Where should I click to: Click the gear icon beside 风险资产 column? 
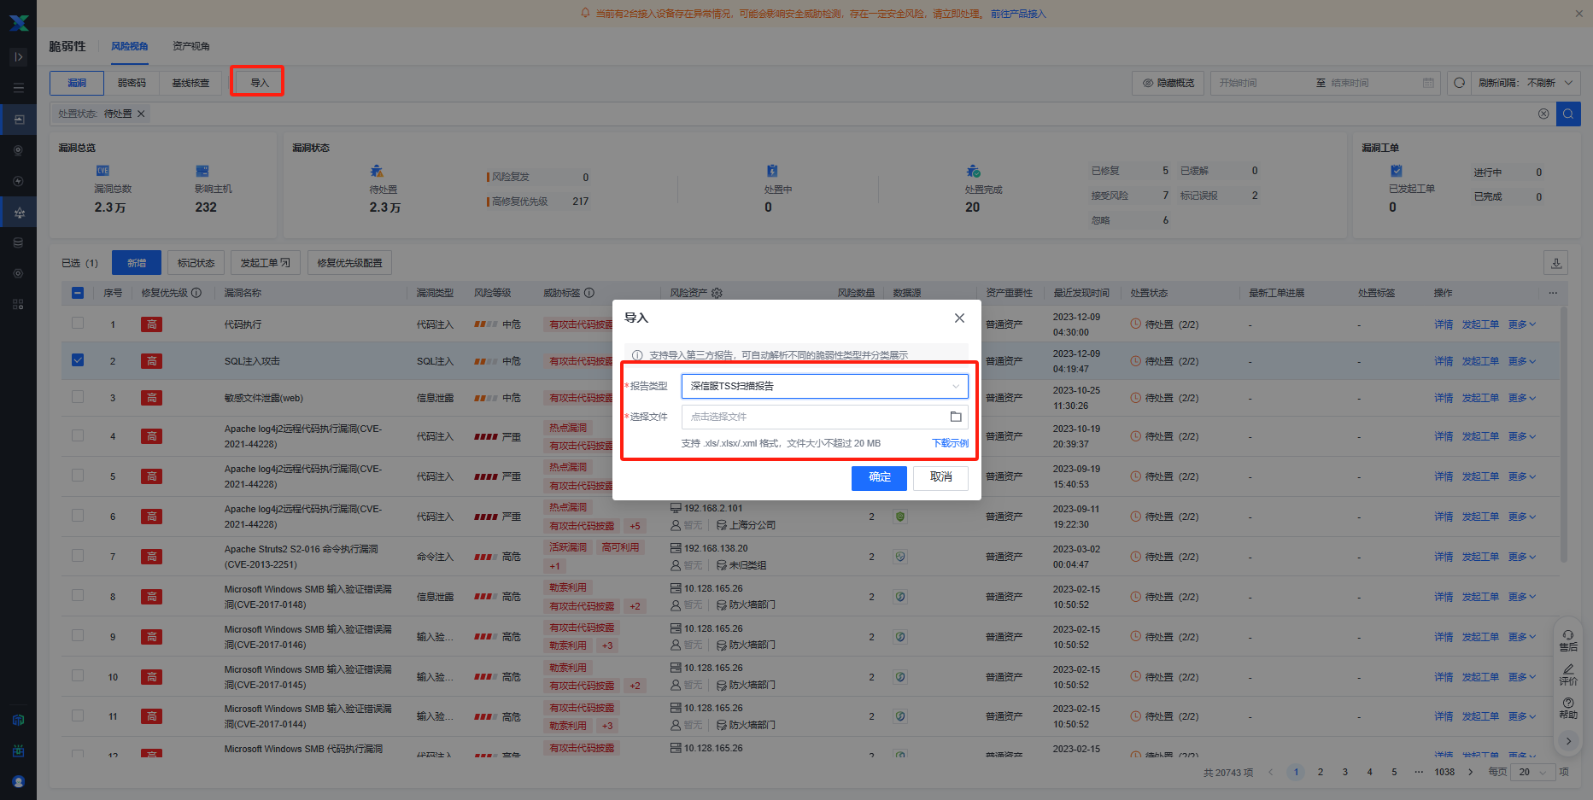point(717,293)
